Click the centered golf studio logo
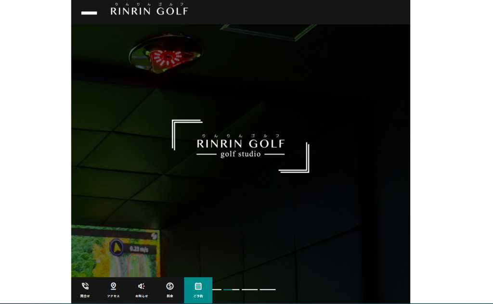The width and height of the screenshot is (493, 304). (x=240, y=146)
